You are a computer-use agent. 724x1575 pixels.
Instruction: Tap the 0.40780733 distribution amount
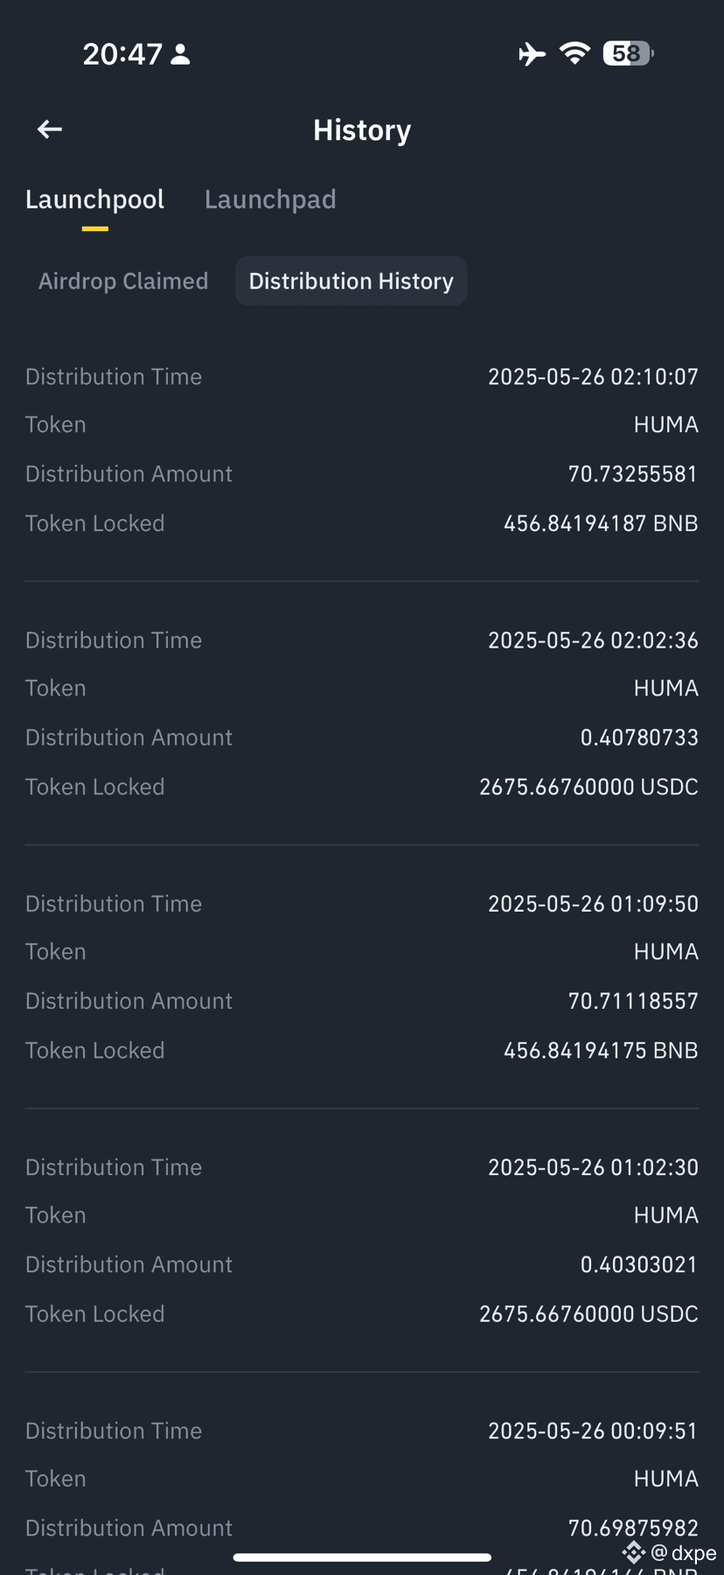(639, 738)
